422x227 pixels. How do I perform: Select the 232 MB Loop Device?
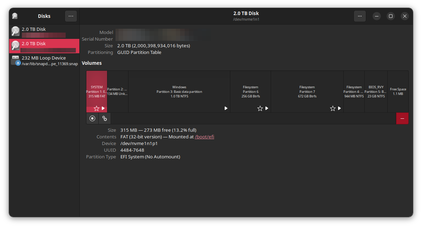coord(44,60)
